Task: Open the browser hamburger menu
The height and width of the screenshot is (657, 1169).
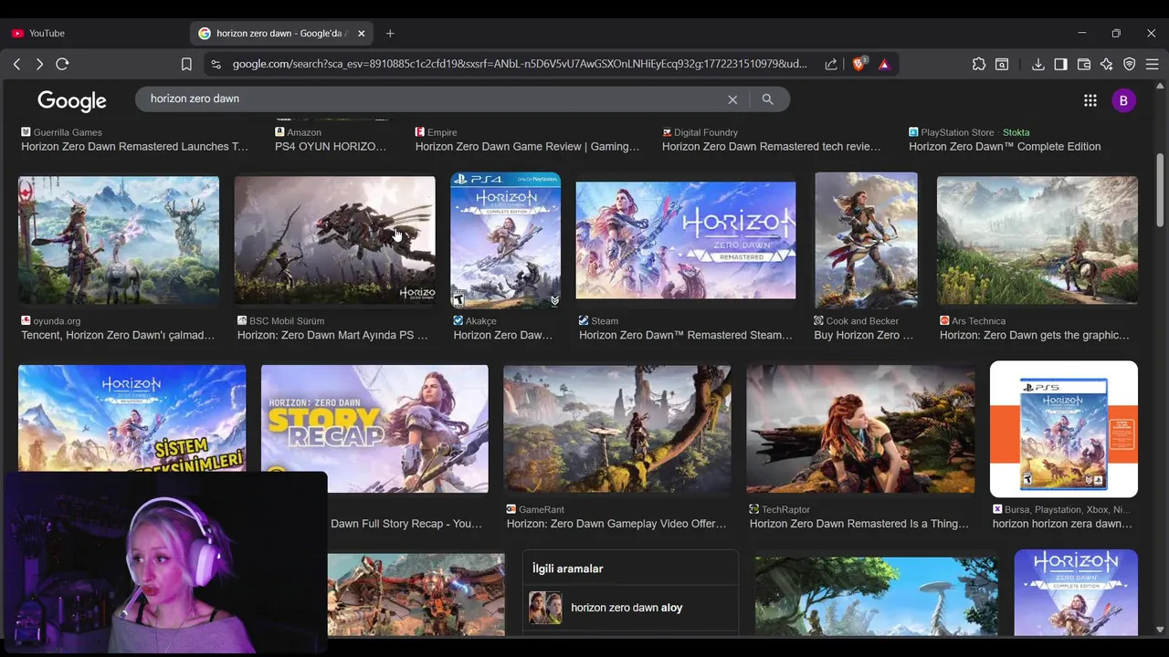Action: pos(1153,64)
